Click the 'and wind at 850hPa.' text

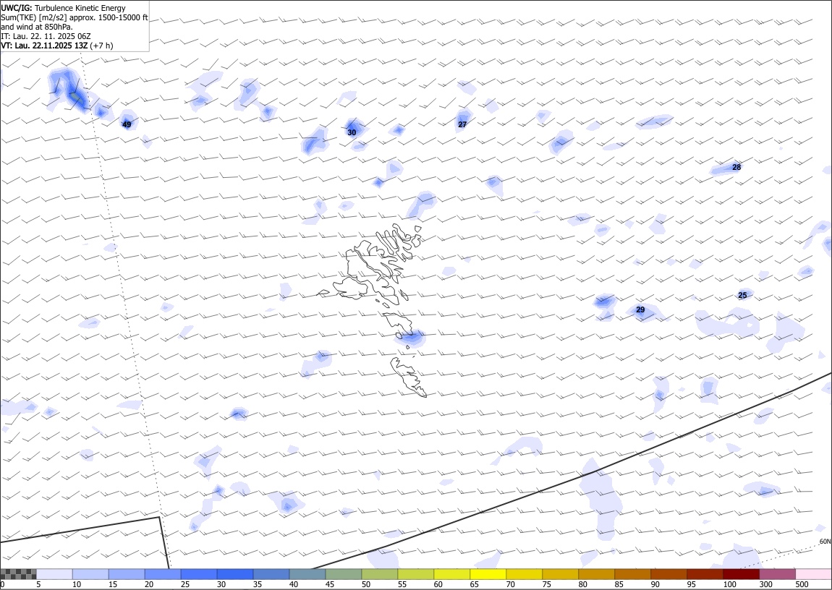[37, 27]
